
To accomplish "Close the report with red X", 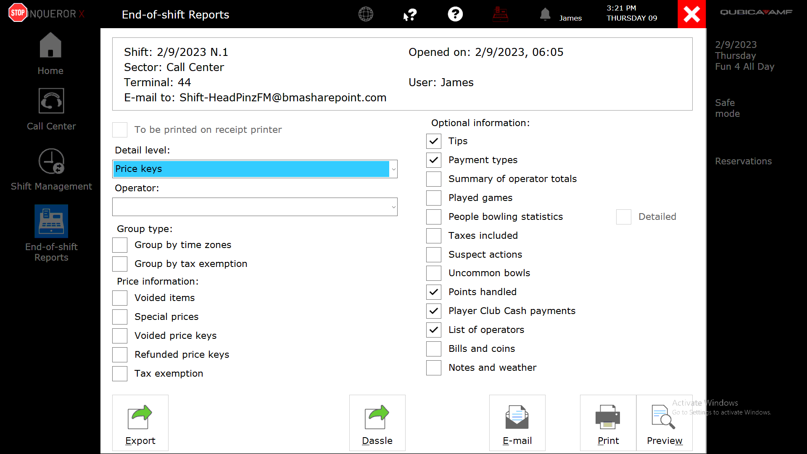I will point(692,14).
